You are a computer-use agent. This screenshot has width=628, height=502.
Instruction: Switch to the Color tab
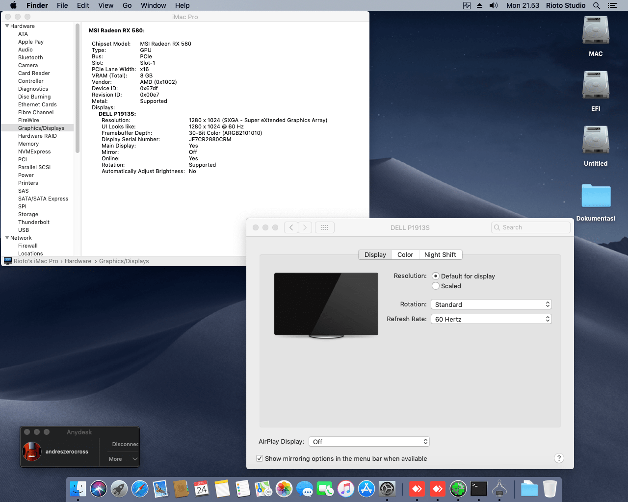click(405, 255)
